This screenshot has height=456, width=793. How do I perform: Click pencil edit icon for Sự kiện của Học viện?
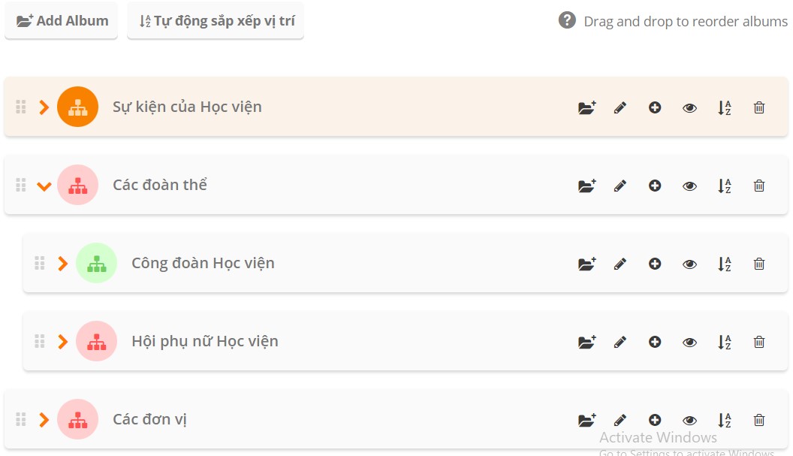[620, 108]
